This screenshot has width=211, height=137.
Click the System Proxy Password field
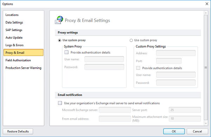click(x=104, y=67)
